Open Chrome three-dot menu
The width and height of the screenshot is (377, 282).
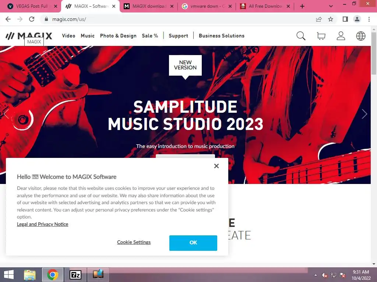coord(369,19)
